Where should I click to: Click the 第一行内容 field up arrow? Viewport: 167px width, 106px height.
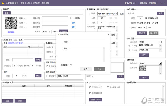[x=161, y=45]
